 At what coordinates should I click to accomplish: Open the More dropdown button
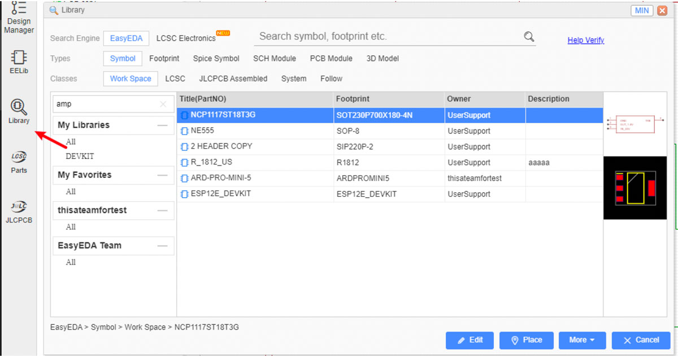click(x=582, y=340)
